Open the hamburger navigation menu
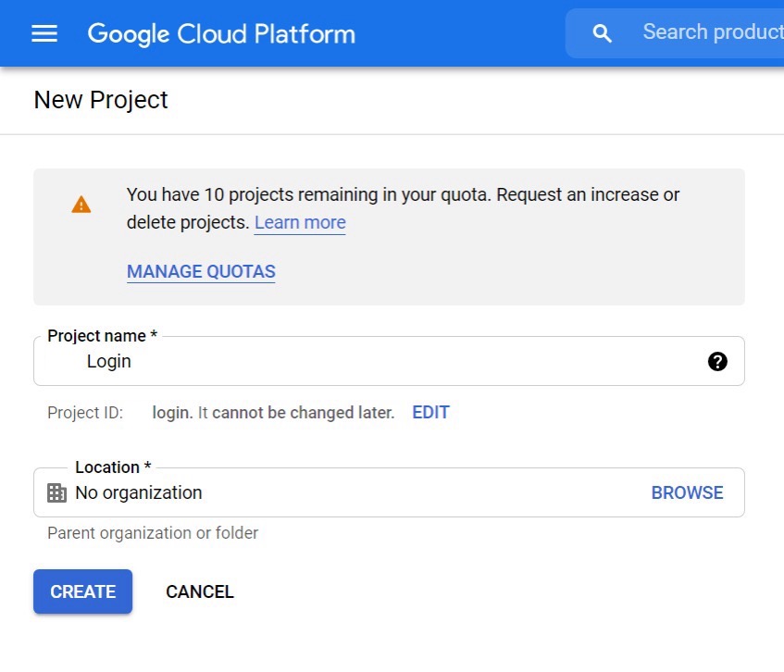784x672 pixels. coord(44,34)
